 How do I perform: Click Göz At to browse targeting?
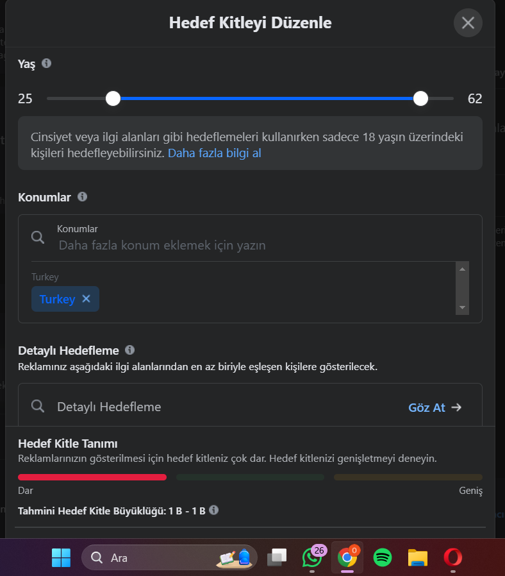point(435,407)
